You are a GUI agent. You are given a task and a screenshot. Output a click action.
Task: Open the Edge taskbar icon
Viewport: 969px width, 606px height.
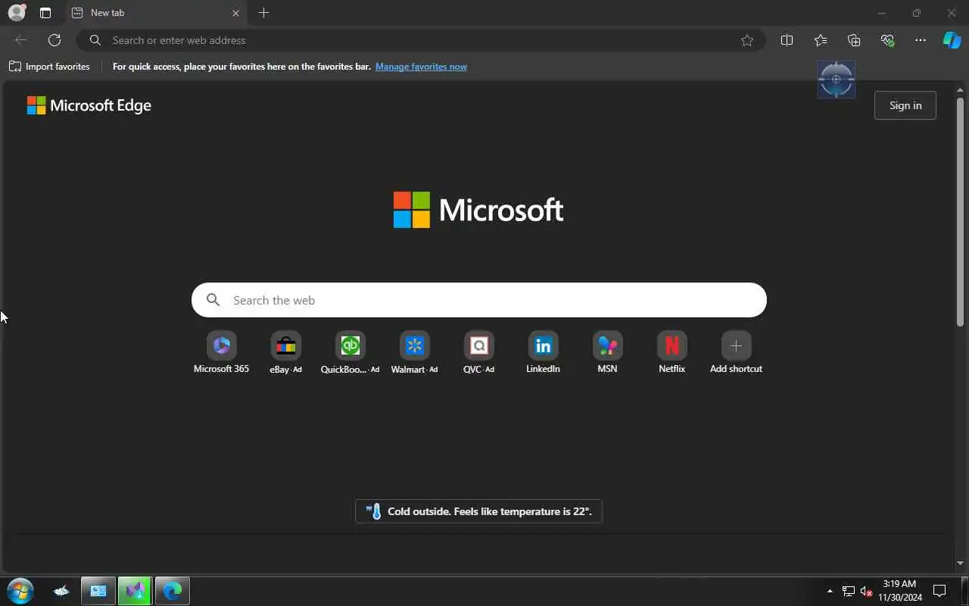click(172, 591)
